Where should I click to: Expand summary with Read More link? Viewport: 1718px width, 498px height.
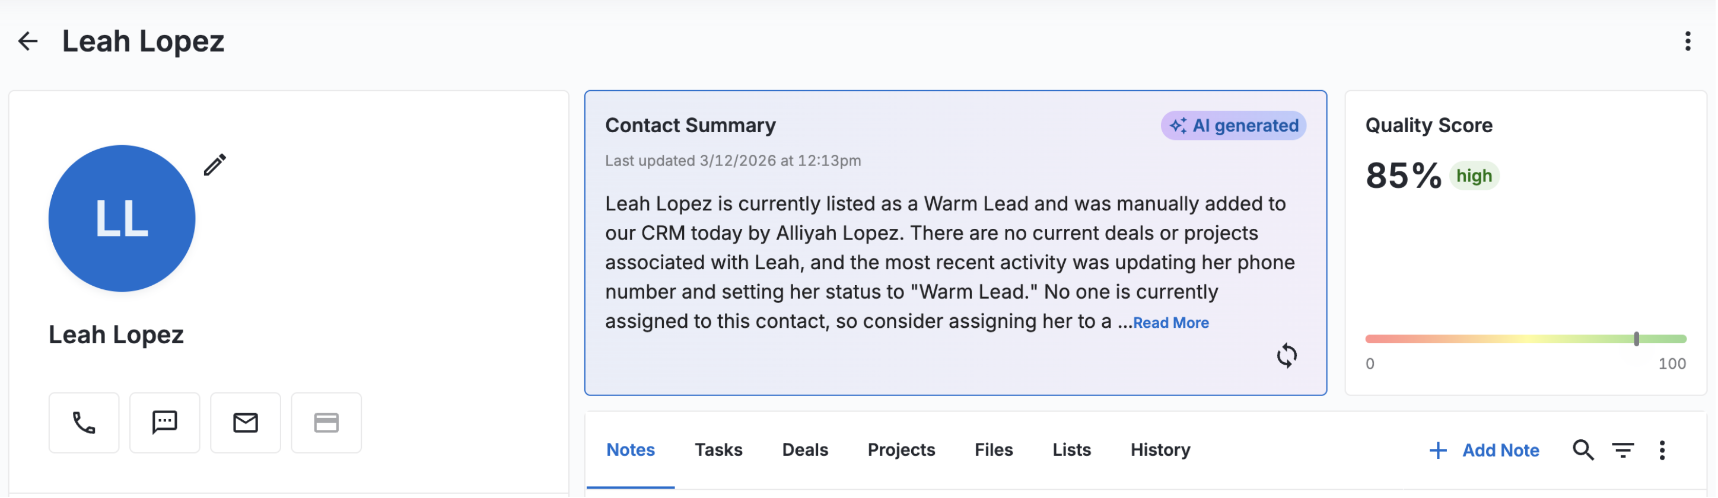pos(1172,323)
